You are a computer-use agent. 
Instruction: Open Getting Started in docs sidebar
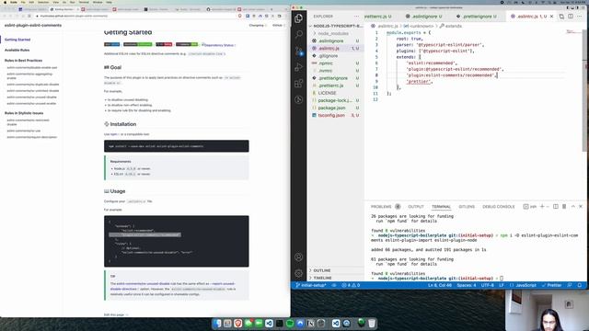point(17,40)
